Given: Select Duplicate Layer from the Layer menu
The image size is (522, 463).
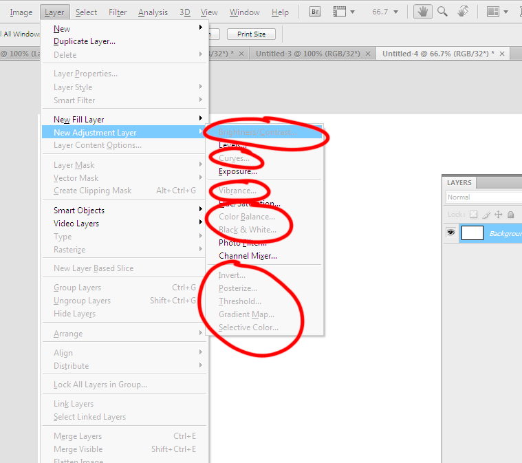Looking at the screenshot, I should click(x=85, y=41).
